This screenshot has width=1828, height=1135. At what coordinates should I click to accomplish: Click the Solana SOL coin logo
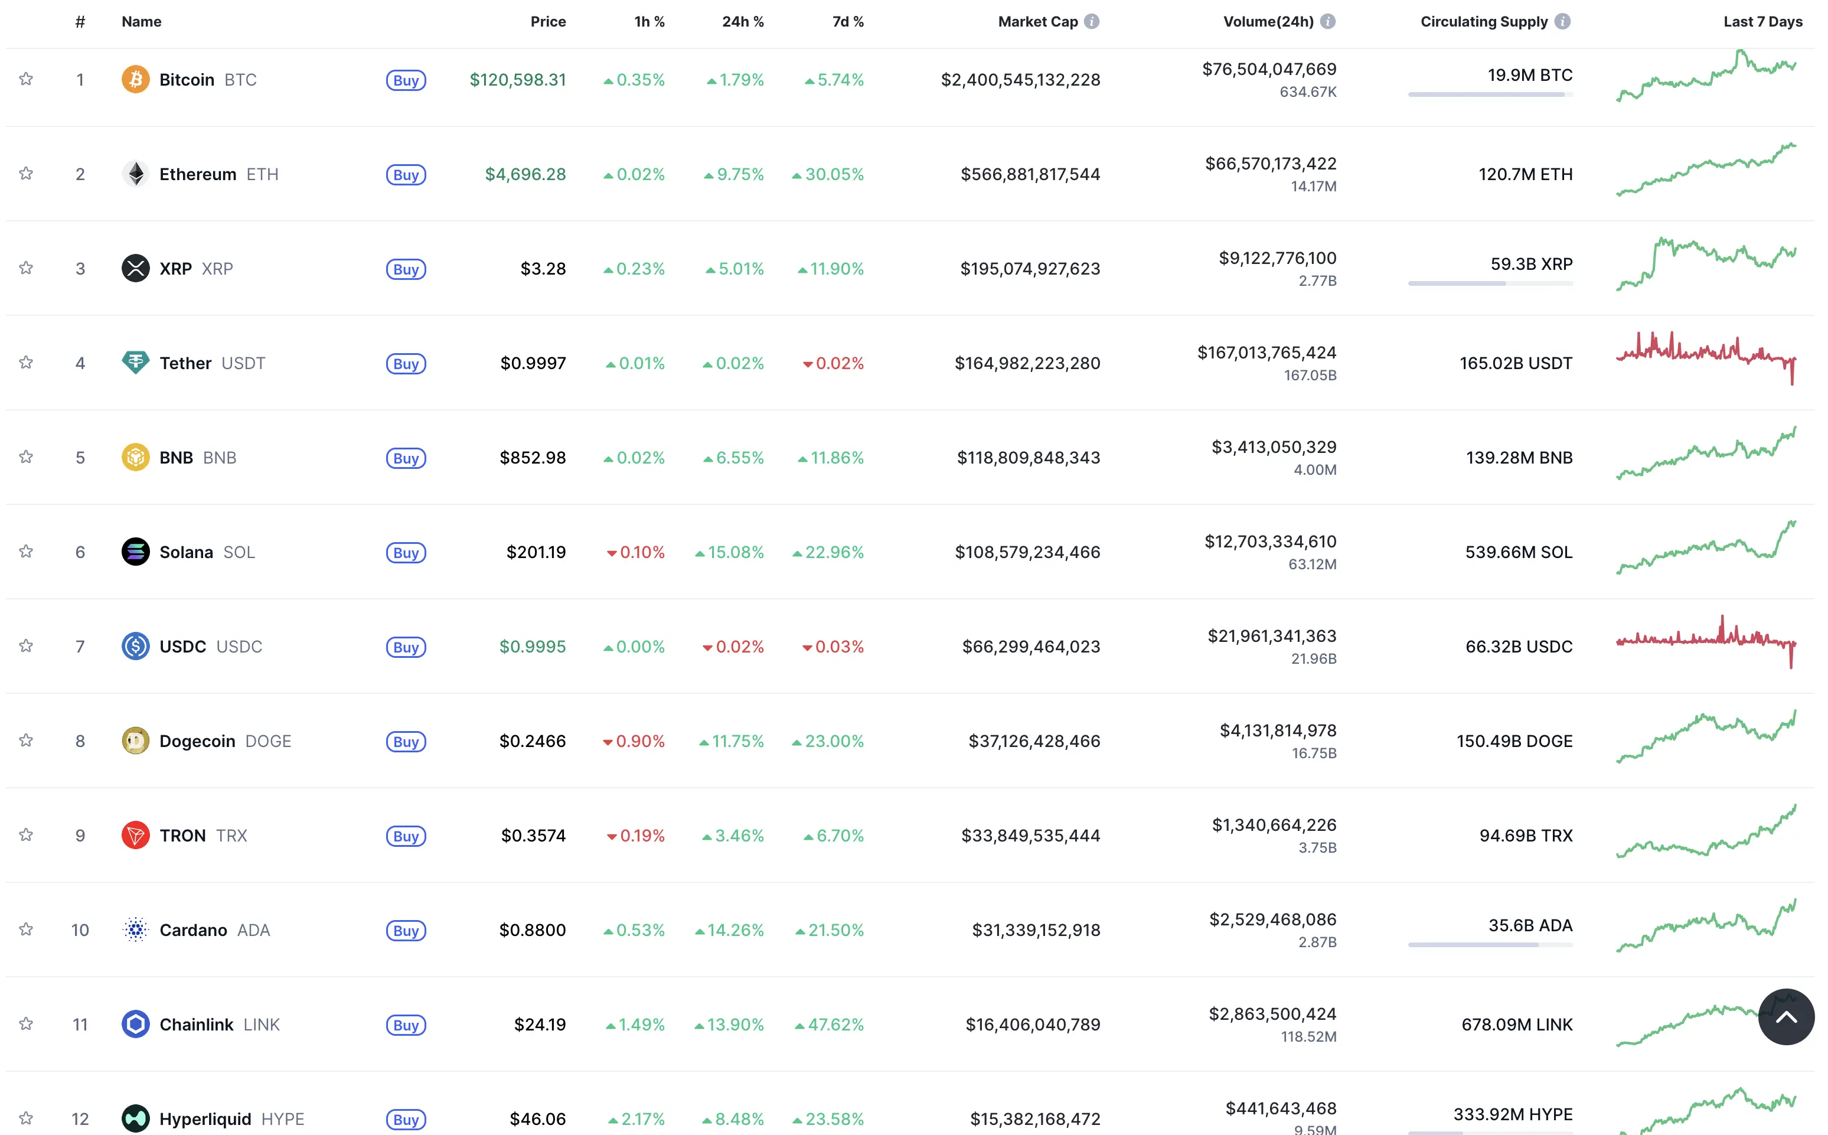pos(135,552)
